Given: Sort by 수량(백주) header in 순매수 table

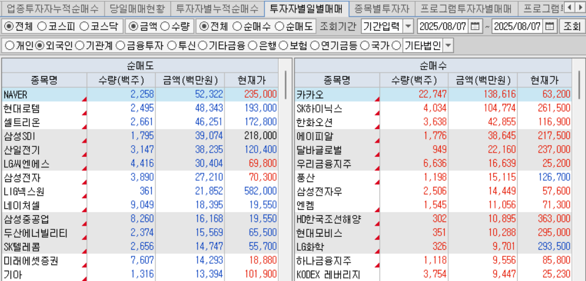Looking at the screenshot, I should (414, 80).
